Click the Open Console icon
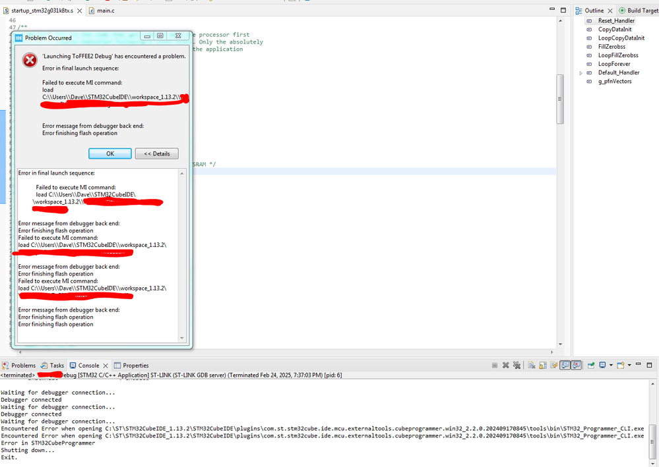659x467 pixels. 621,365
